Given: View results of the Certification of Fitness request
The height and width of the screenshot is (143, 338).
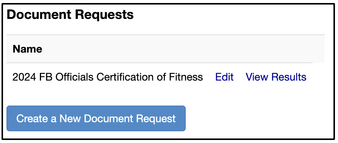Looking at the screenshot, I should (x=276, y=77).
